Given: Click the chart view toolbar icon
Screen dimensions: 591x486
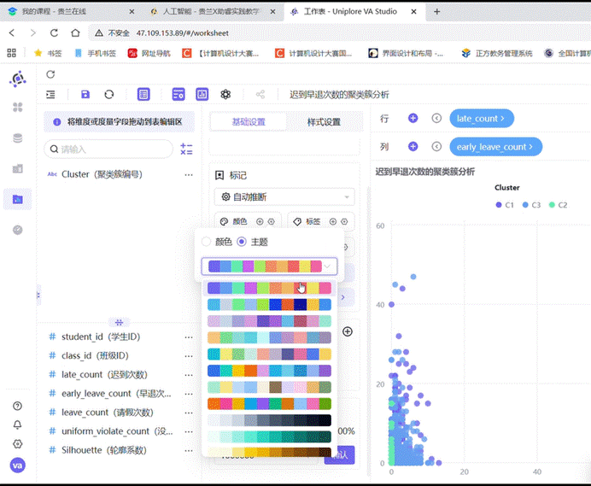Looking at the screenshot, I should (x=202, y=94).
